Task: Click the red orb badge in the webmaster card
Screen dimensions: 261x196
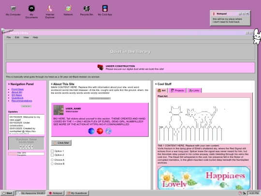Action: pos(100,131)
